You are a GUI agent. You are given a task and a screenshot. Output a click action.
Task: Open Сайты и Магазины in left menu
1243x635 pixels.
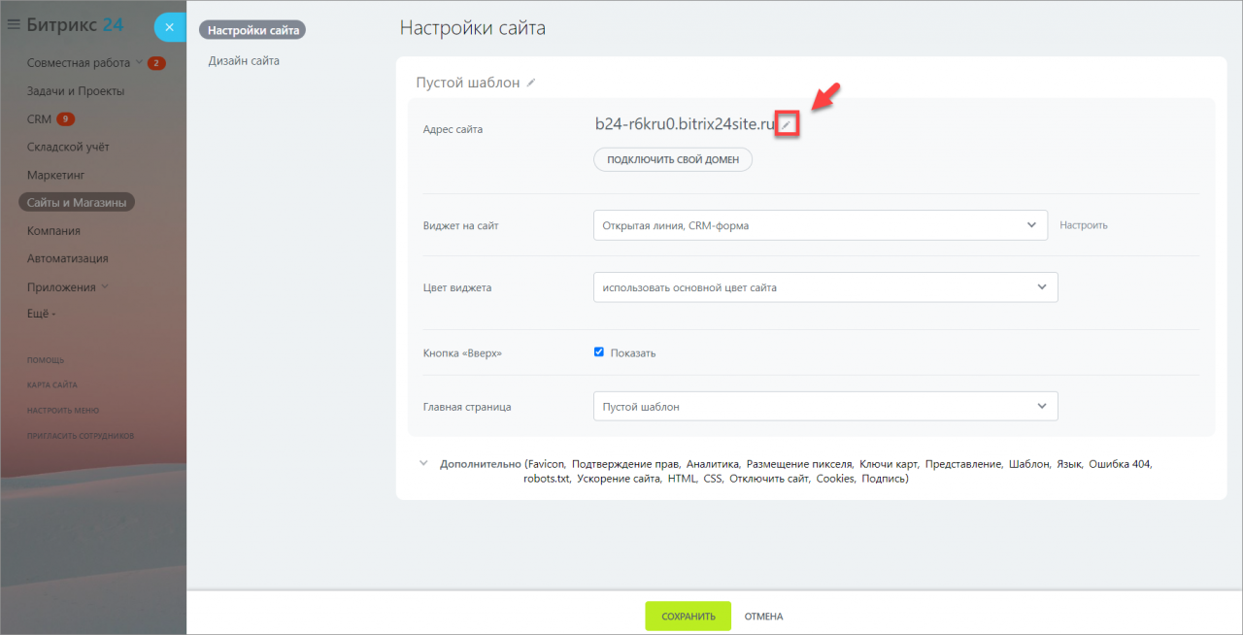(x=78, y=203)
